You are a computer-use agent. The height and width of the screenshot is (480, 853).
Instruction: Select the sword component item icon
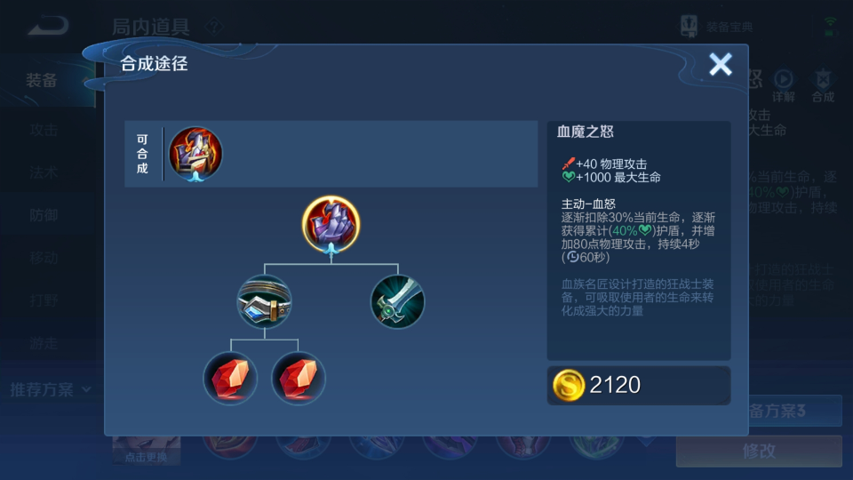click(x=398, y=301)
